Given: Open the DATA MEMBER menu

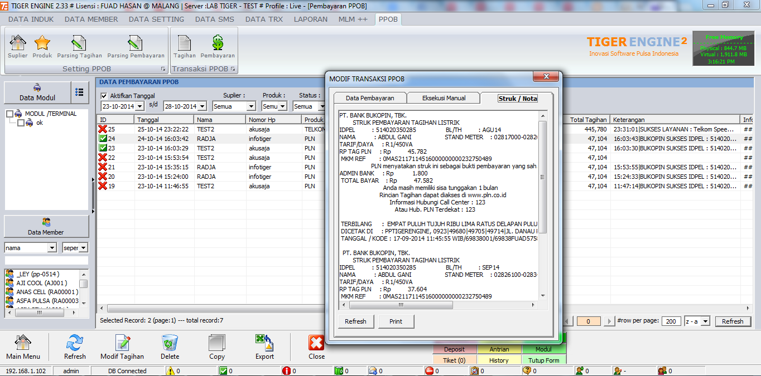Looking at the screenshot, I should click(90, 18).
